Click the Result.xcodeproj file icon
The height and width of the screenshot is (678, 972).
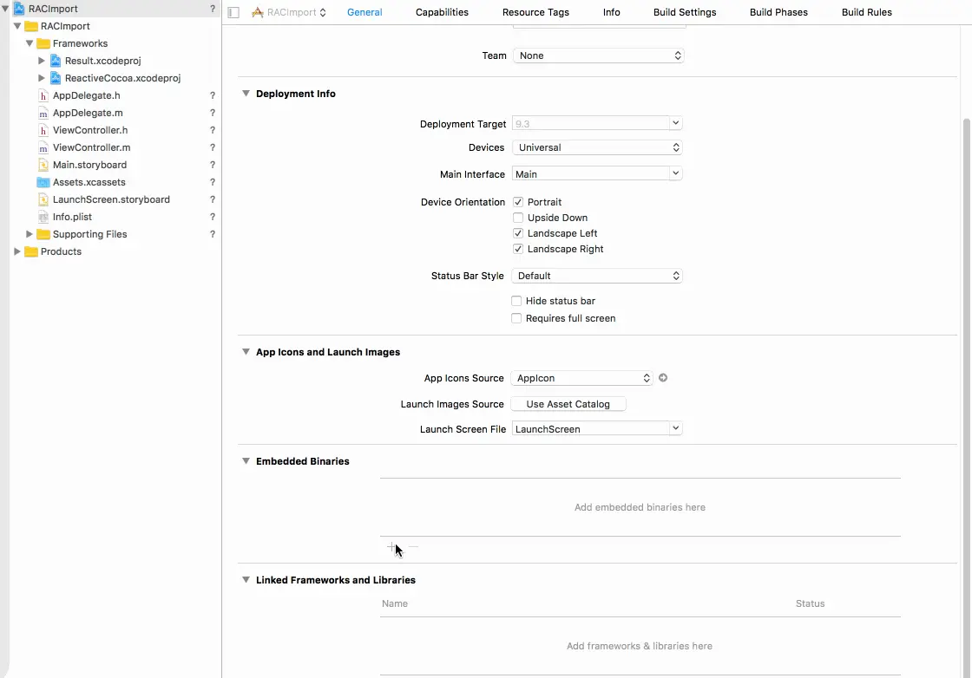(x=56, y=61)
